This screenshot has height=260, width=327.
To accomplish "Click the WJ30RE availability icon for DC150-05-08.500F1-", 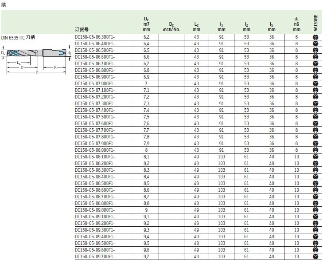I will 315,183.
